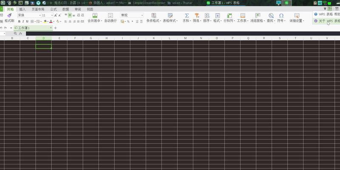The height and width of the screenshot is (170, 340).
Task: Decrease font size with the smaller A
Action: click(x=59, y=15)
